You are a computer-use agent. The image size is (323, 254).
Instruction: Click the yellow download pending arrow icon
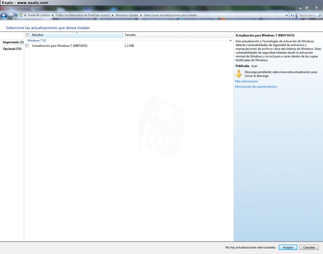pos(239,74)
